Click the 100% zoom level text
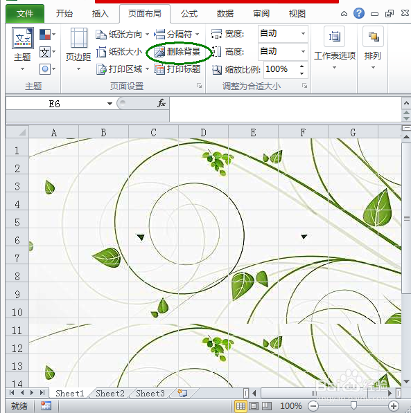This screenshot has width=411, height=413. (x=291, y=406)
